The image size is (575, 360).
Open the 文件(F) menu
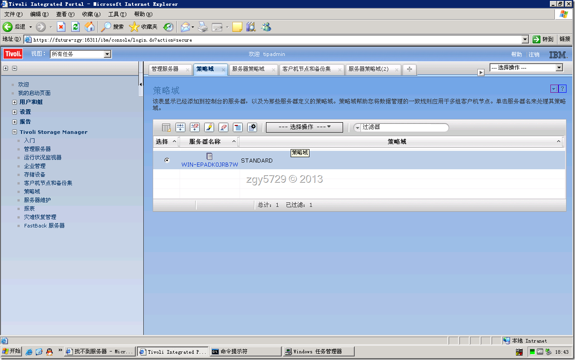pos(13,14)
